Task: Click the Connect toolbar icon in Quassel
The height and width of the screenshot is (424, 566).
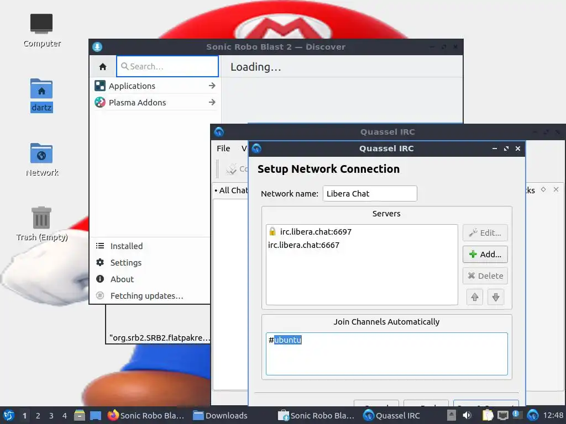Action: click(232, 169)
